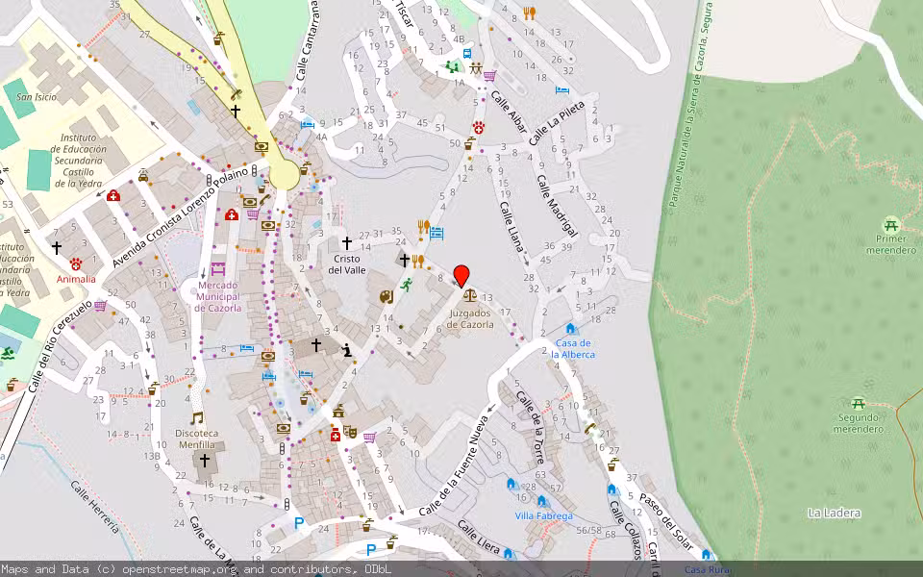Click the cross icon above Animalia
This screenshot has height=577, width=923.
point(57,248)
